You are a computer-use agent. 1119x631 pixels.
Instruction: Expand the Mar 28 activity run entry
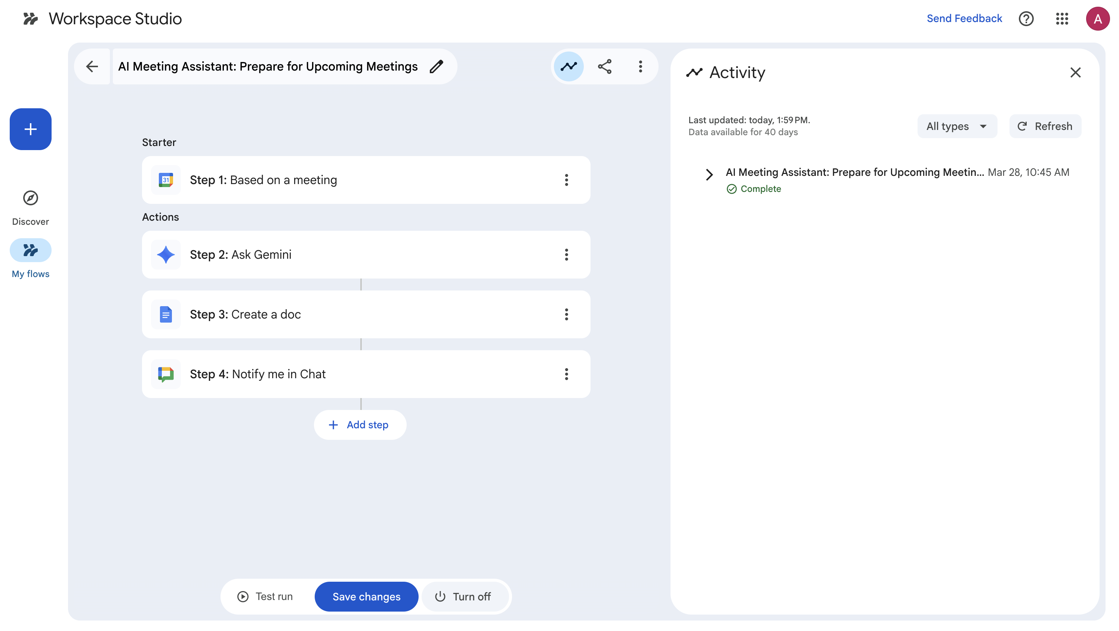(709, 174)
